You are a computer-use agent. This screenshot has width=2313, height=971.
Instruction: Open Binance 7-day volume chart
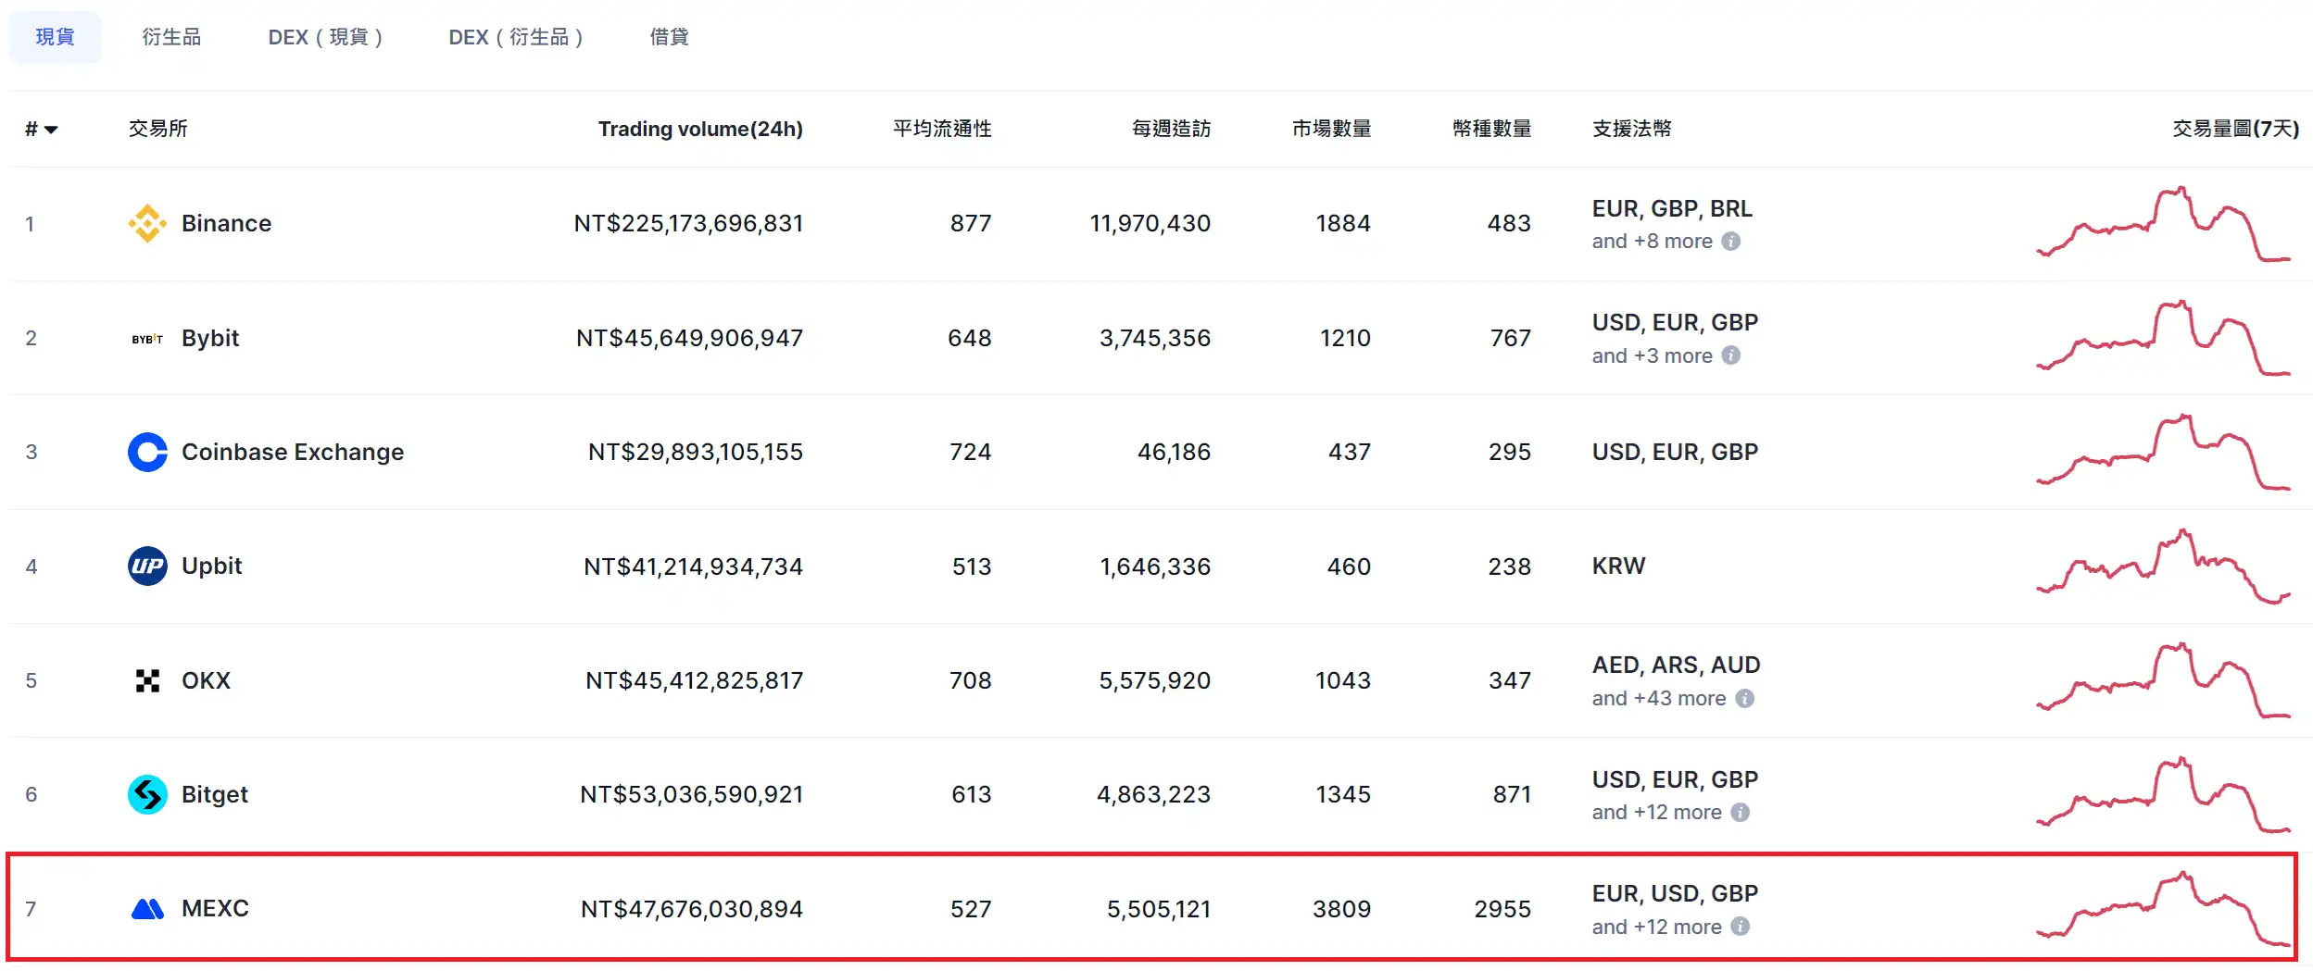tap(2163, 223)
